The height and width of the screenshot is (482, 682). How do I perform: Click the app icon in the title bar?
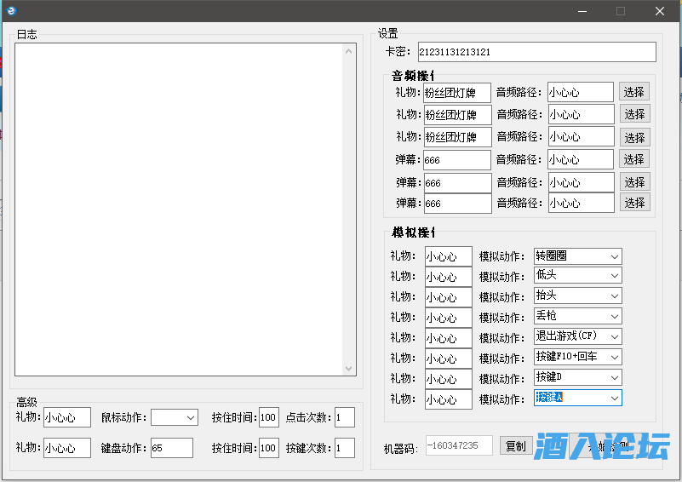pos(12,11)
